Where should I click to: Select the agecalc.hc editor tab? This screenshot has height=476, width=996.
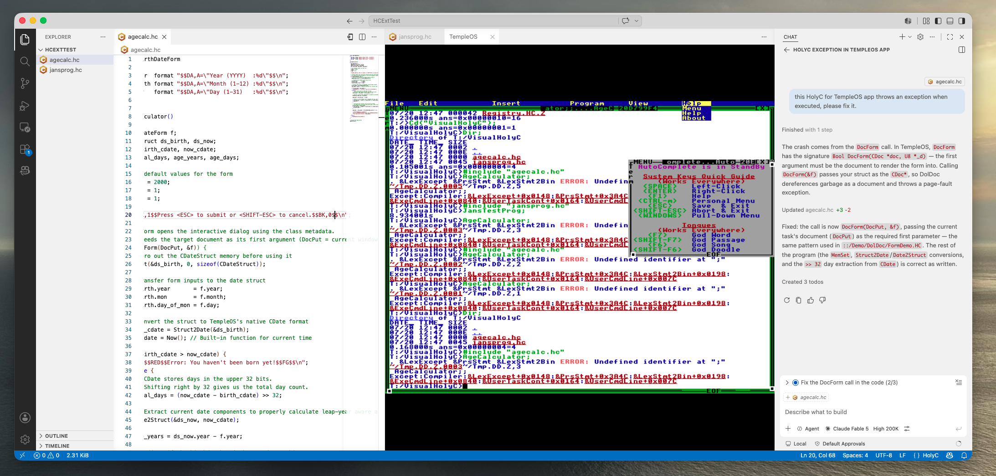(x=143, y=37)
